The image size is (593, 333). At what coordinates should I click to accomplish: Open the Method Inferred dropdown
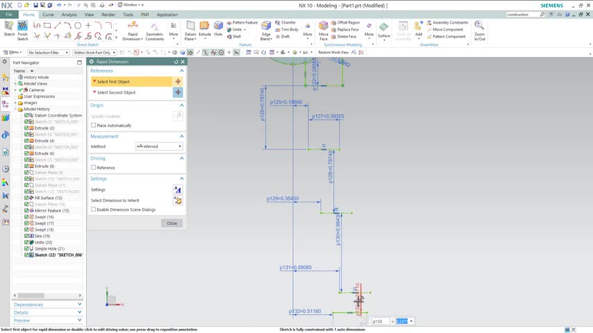click(159, 146)
